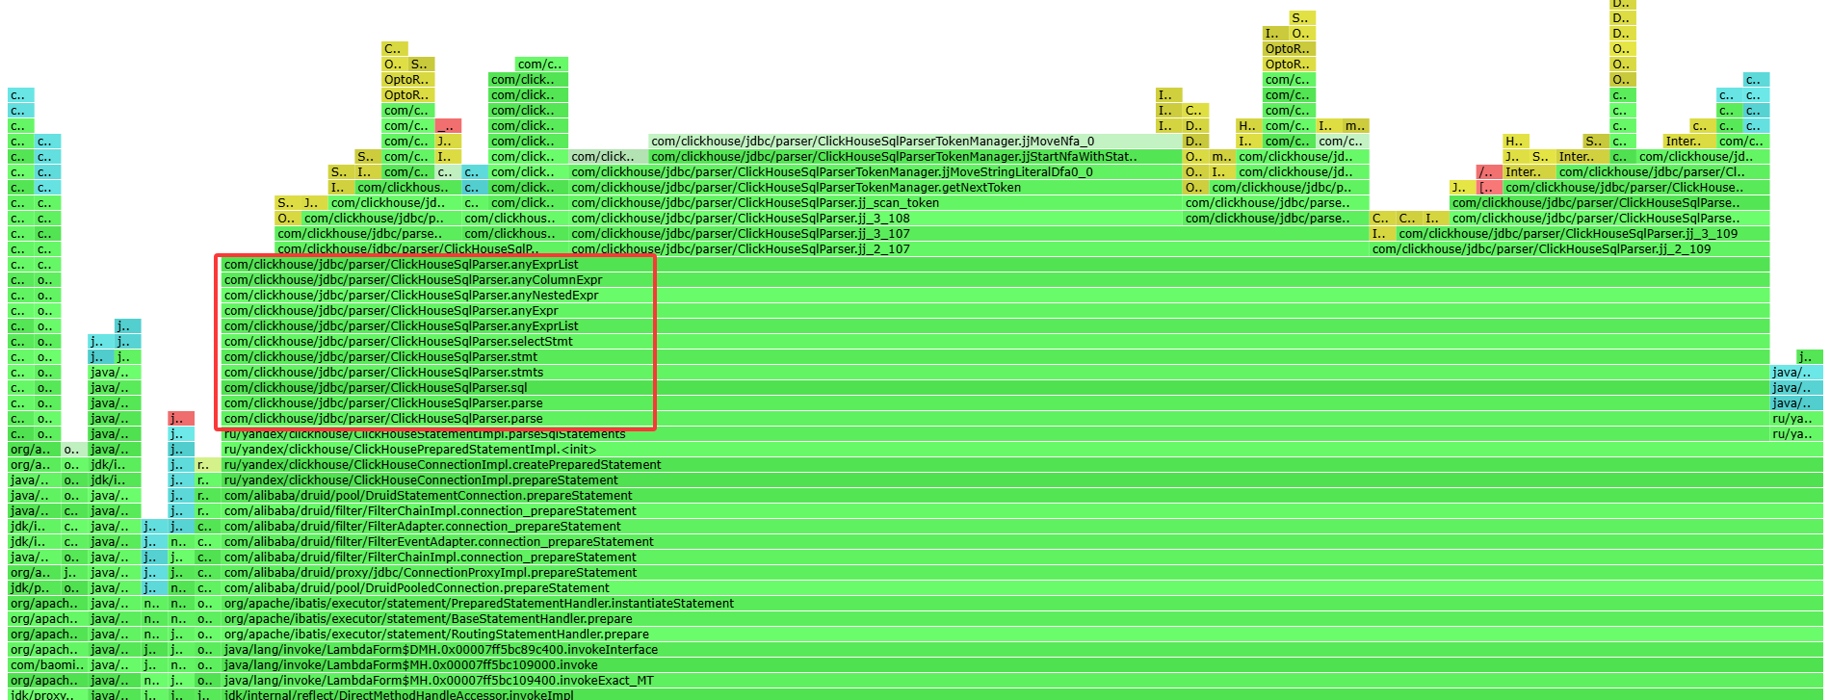The width and height of the screenshot is (1830, 700).
Task: Click the ClickHouseSqlParser.jj_scan_token frame
Action: click(754, 203)
